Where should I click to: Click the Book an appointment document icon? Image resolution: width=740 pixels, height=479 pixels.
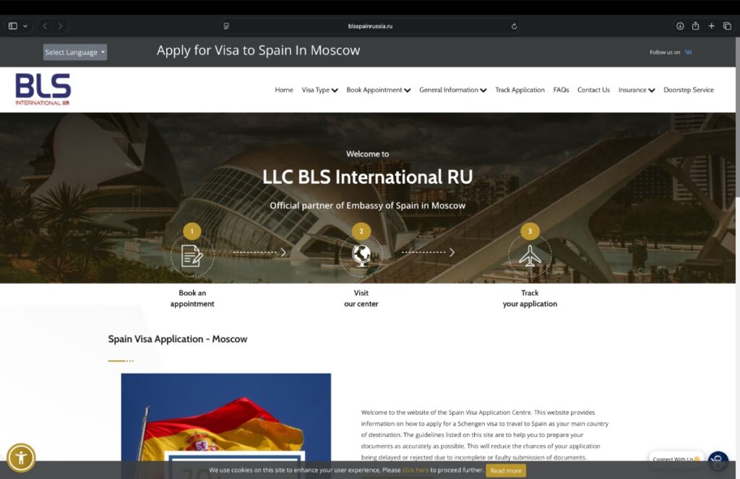(192, 255)
